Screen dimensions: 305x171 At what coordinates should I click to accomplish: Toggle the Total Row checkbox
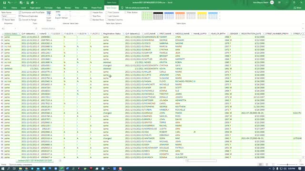(x=91, y=16)
